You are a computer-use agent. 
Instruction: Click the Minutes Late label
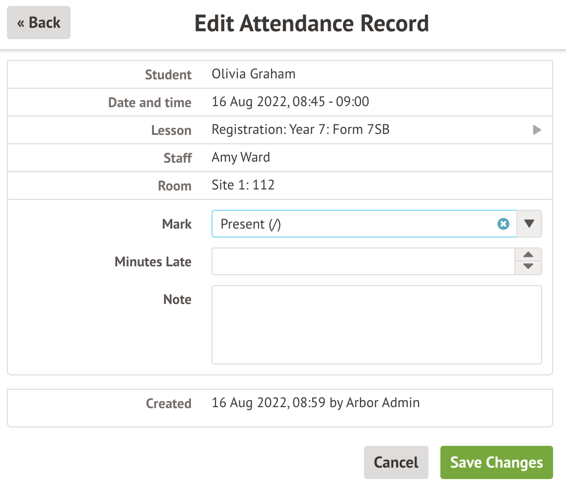click(153, 262)
